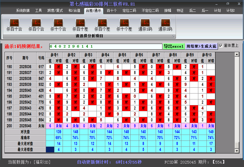Screen dimensions: 244x167
Task: Click the 导出excel button
Action: (x=174, y=46)
